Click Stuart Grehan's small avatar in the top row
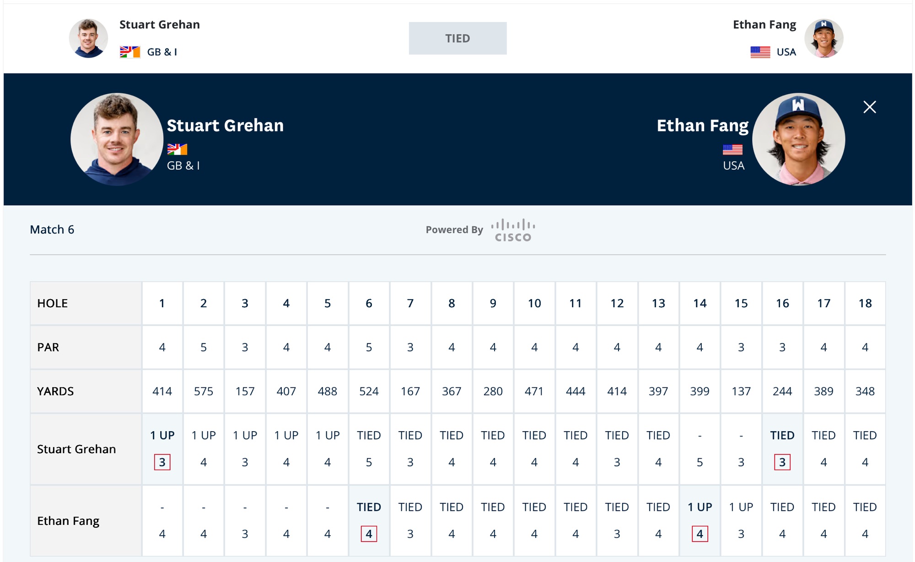915x562 pixels. point(88,38)
